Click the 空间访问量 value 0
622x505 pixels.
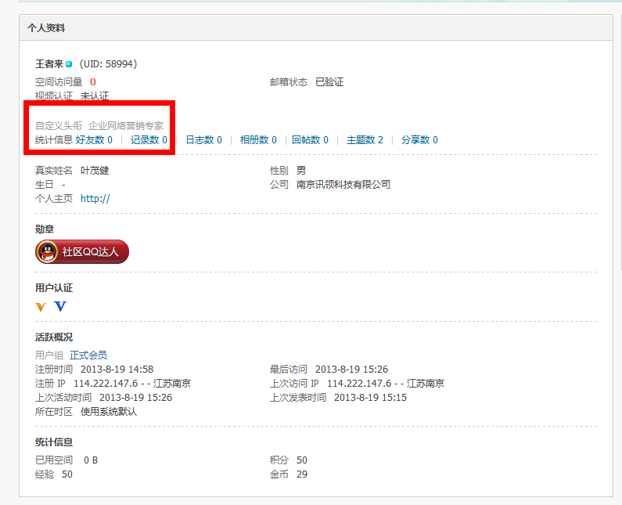pyautogui.click(x=93, y=82)
